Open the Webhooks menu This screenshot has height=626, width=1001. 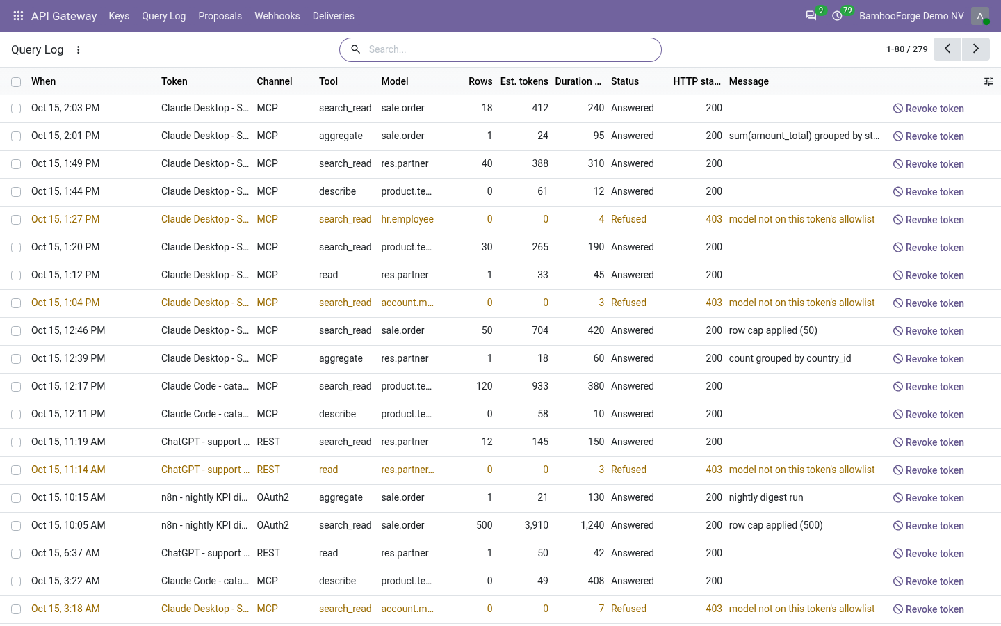point(277,16)
